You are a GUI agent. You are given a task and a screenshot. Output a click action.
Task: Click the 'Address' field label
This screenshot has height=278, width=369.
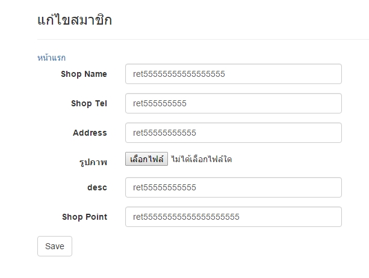coord(90,133)
